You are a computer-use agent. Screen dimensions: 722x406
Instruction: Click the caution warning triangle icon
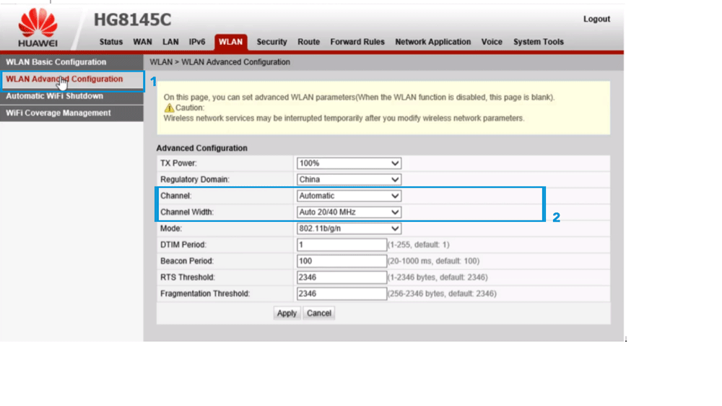169,108
